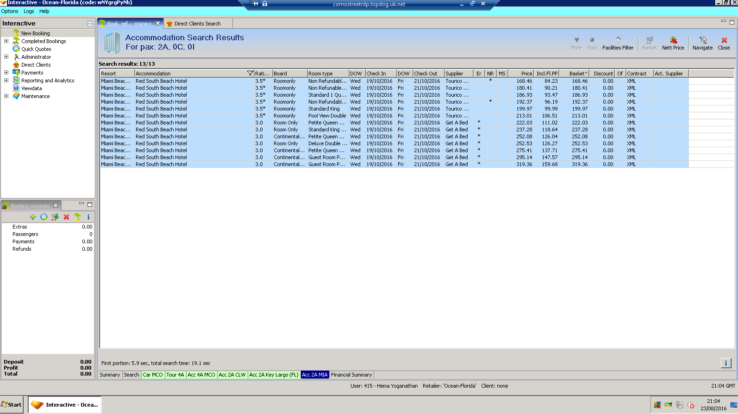Image resolution: width=738 pixels, height=414 pixels.
Task: Click the info button at bottom right of results
Action: pyautogui.click(x=725, y=363)
